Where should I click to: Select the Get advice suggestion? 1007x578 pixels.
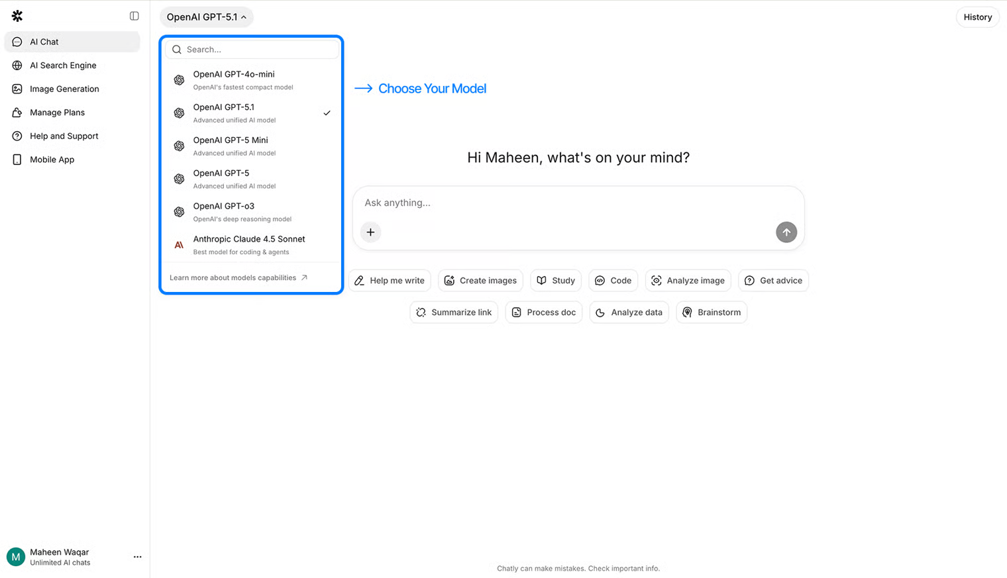[773, 281]
